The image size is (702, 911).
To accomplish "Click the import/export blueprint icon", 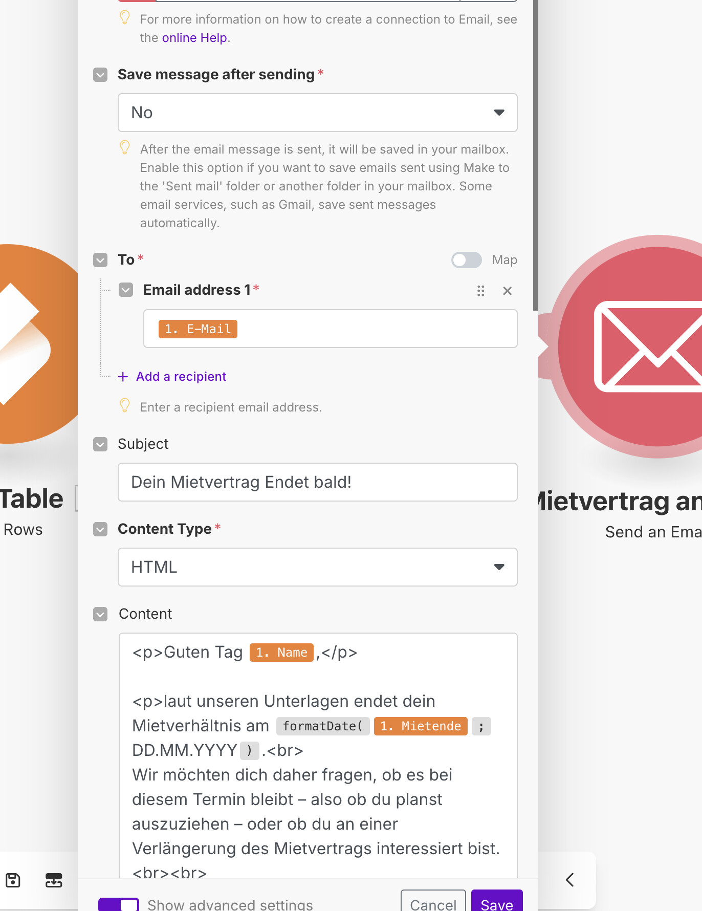I will [x=54, y=880].
